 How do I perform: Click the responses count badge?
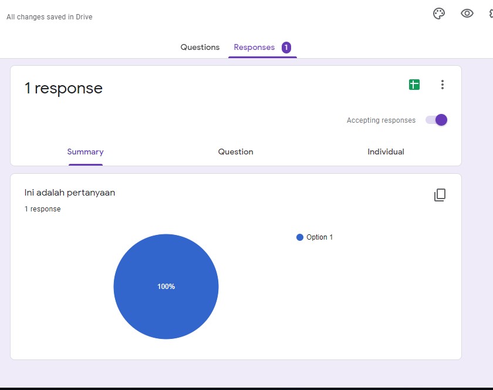pos(286,48)
